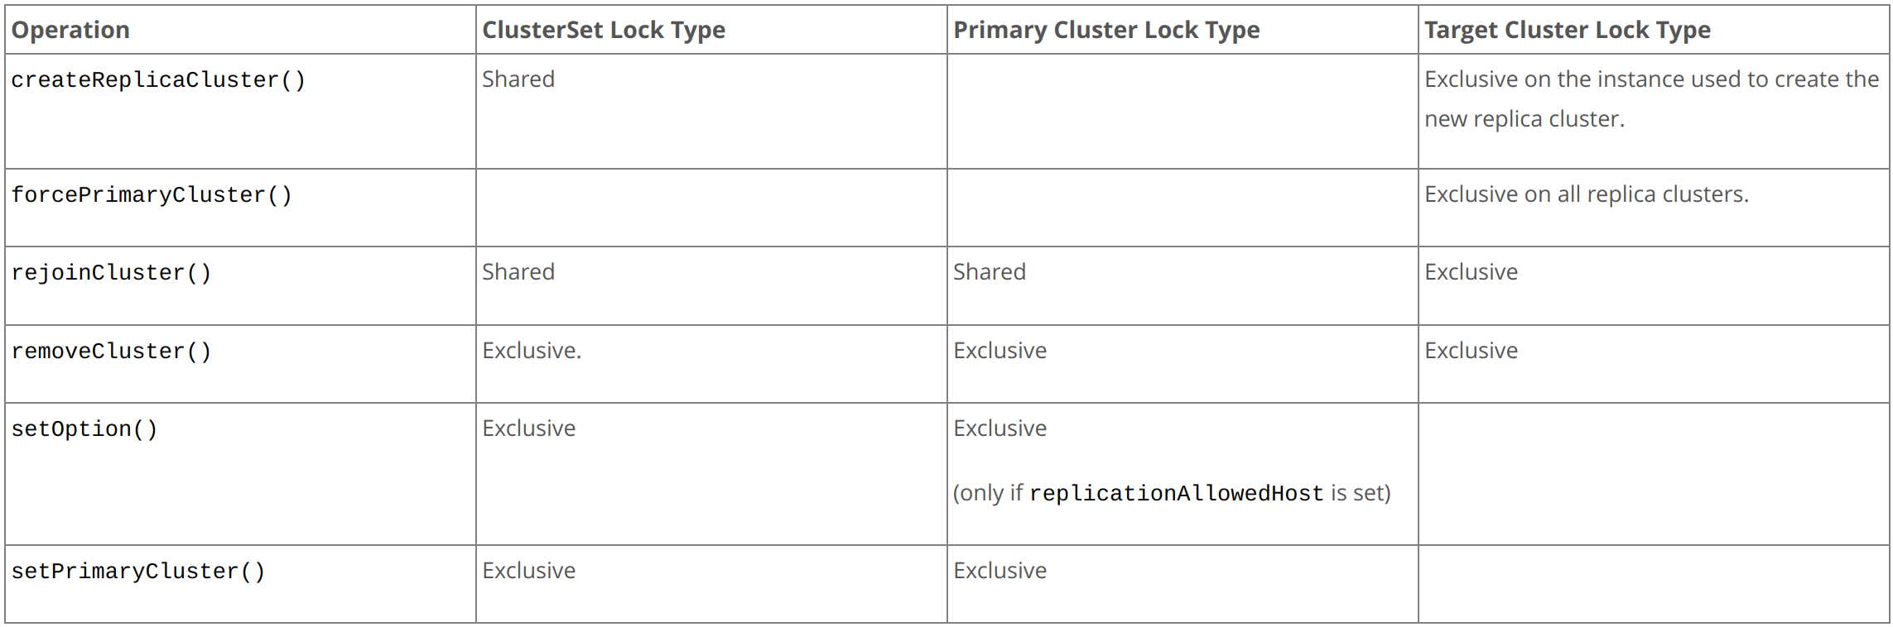Click the setPrimaryCluster() operation name
The image size is (1893, 627).
137,572
